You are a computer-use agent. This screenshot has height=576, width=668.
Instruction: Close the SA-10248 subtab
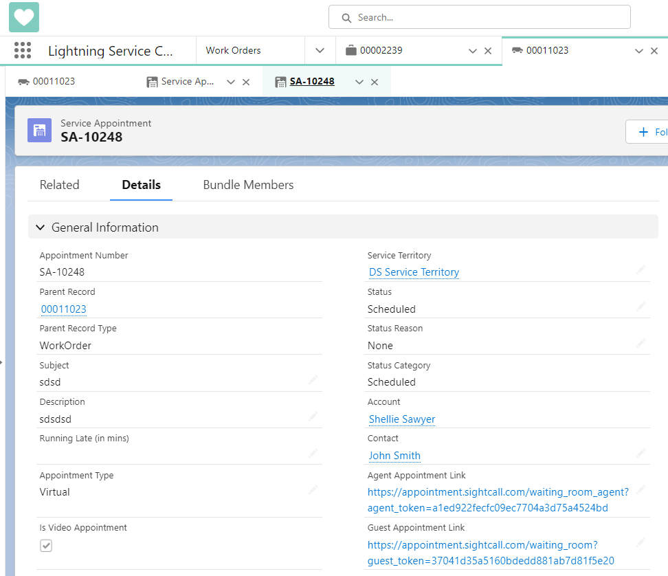375,82
